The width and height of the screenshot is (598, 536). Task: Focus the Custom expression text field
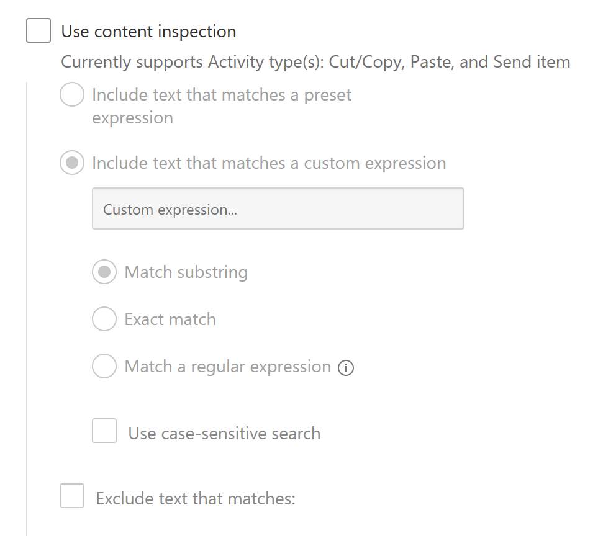278,209
